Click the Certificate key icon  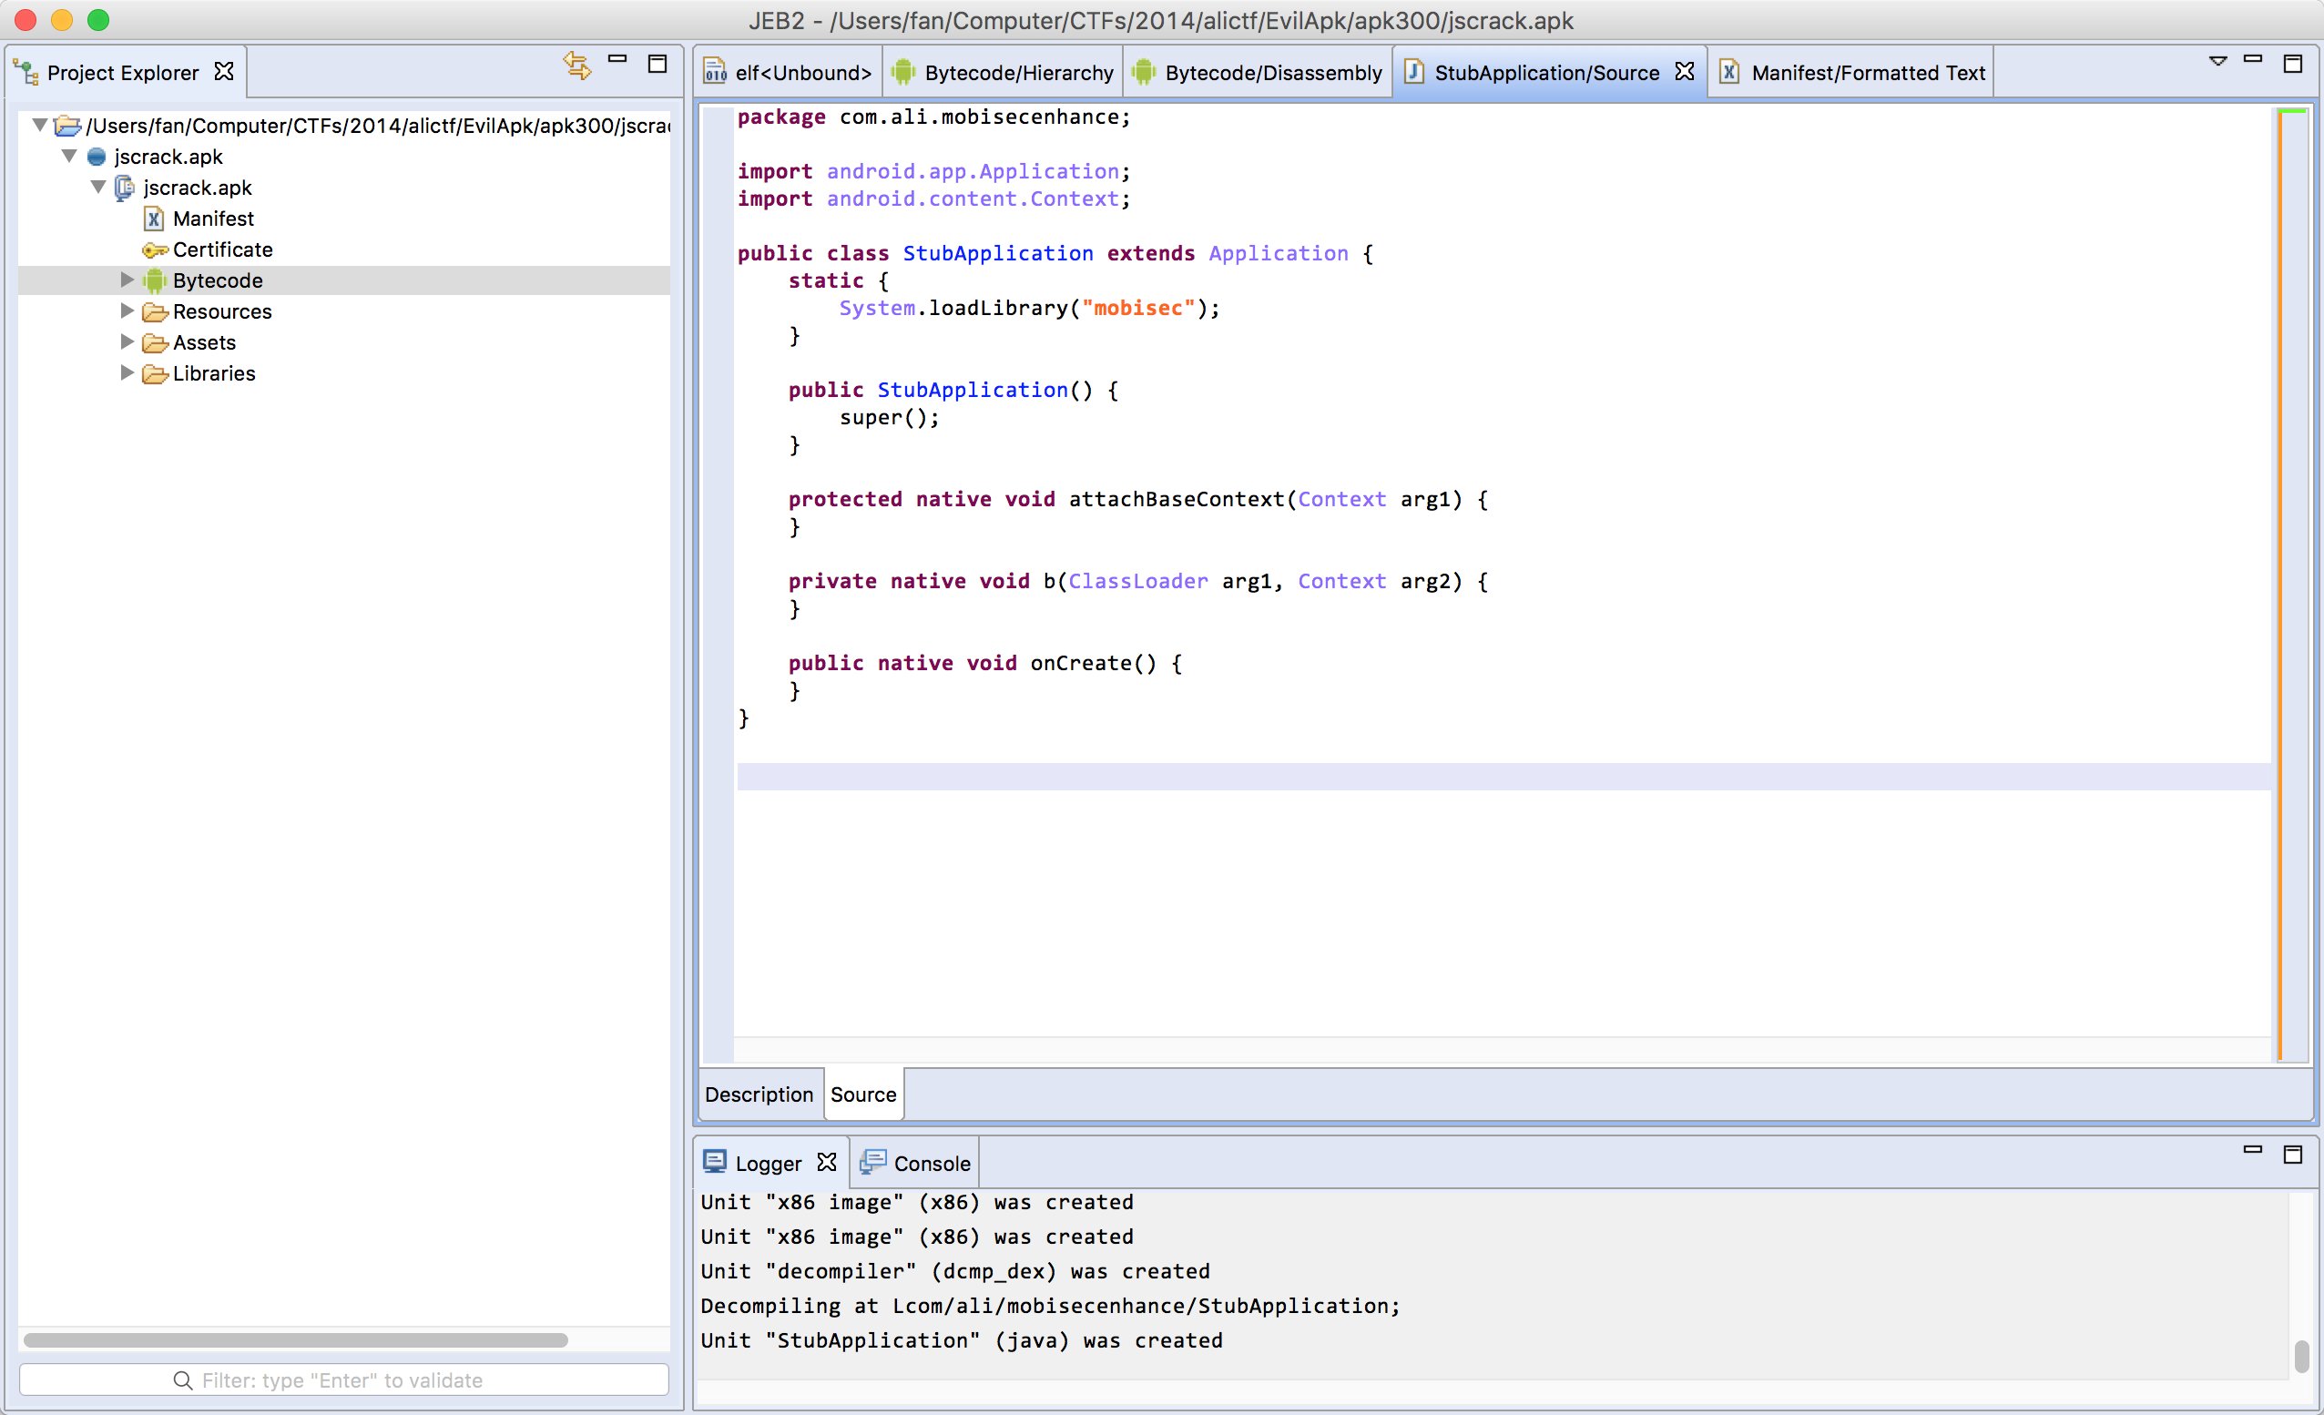click(x=155, y=250)
